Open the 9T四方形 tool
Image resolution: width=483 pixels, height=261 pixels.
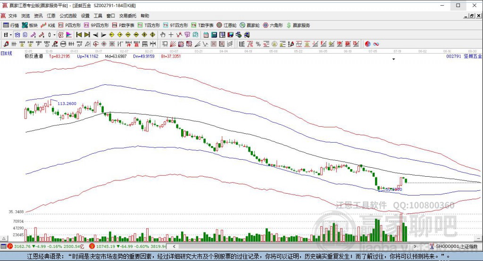click(175, 25)
